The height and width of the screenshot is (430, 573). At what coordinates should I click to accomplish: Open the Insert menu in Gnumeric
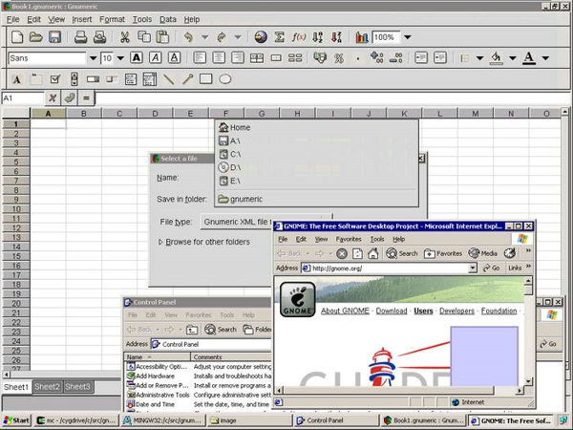82,19
